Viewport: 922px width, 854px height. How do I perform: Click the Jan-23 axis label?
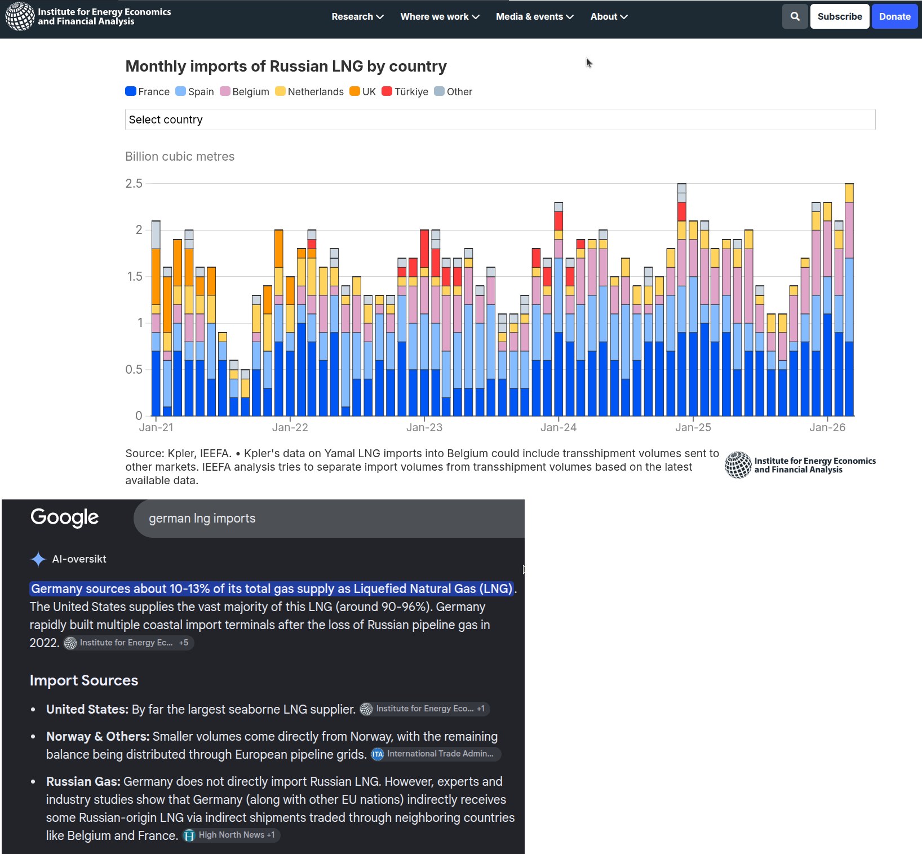[424, 427]
